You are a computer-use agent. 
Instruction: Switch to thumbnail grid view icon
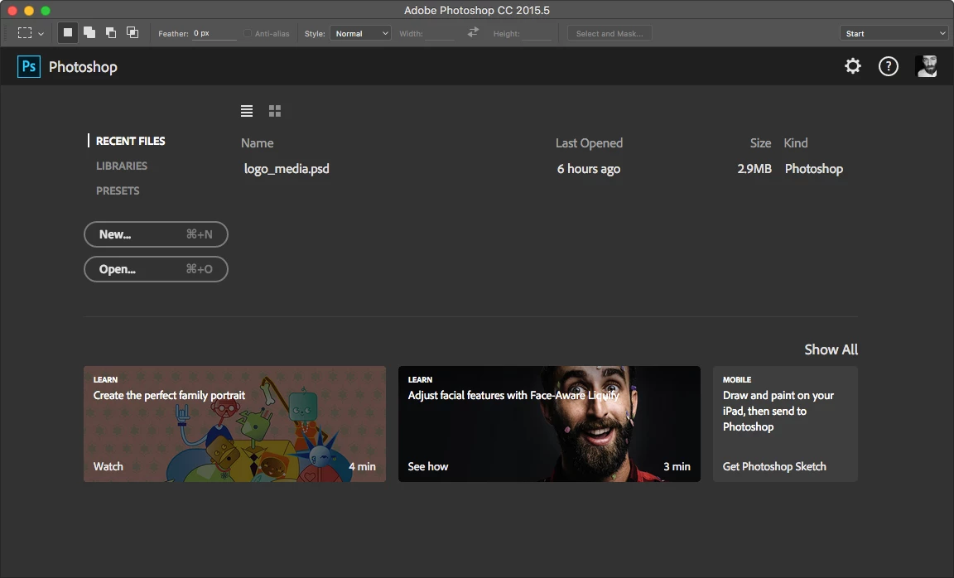pos(275,111)
